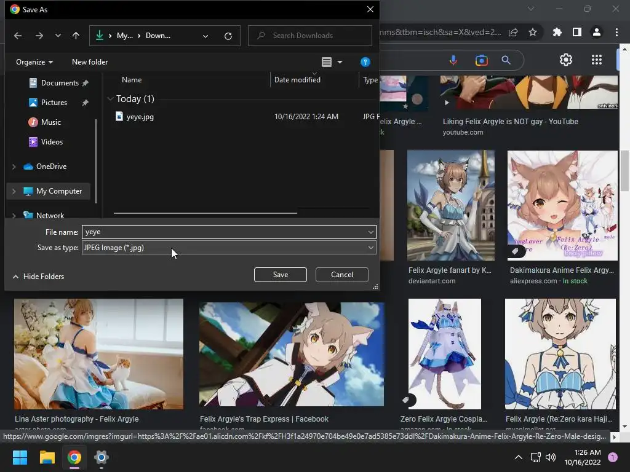Open notification center badge
This screenshot has width=630, height=472.
[613, 457]
